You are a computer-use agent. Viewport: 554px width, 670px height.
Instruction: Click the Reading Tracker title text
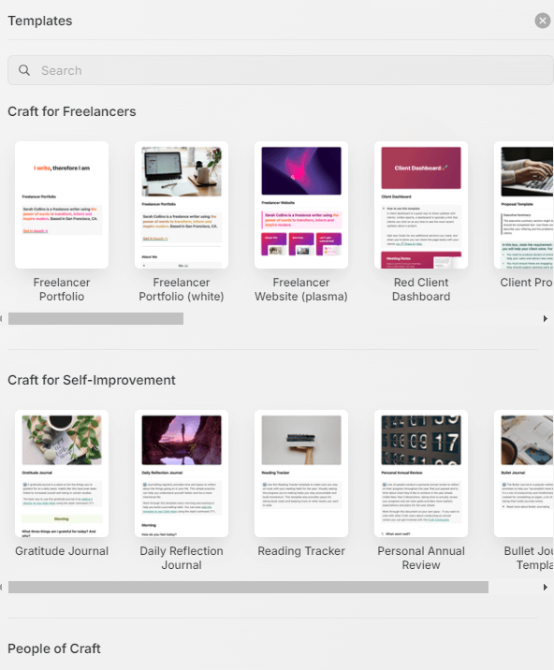(301, 551)
